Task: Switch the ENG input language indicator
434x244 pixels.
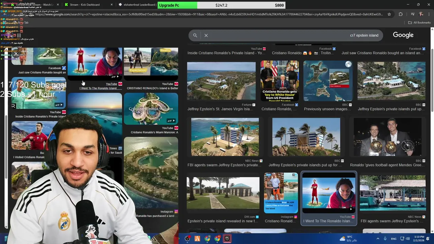Action: coord(394,239)
